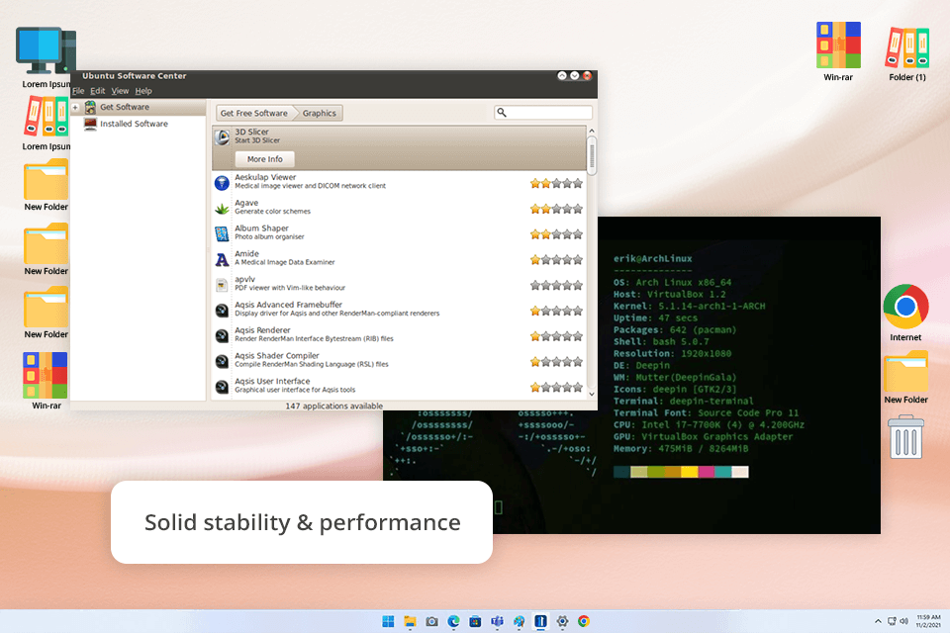This screenshot has width=950, height=633.
Task: Click the More Info button
Action: pyautogui.click(x=264, y=159)
